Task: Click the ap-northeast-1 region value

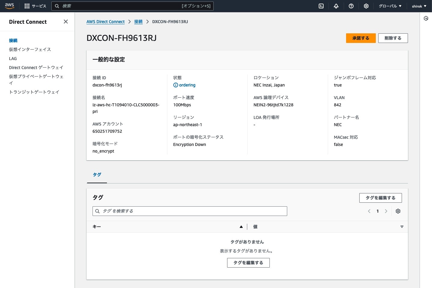Action: (x=187, y=125)
